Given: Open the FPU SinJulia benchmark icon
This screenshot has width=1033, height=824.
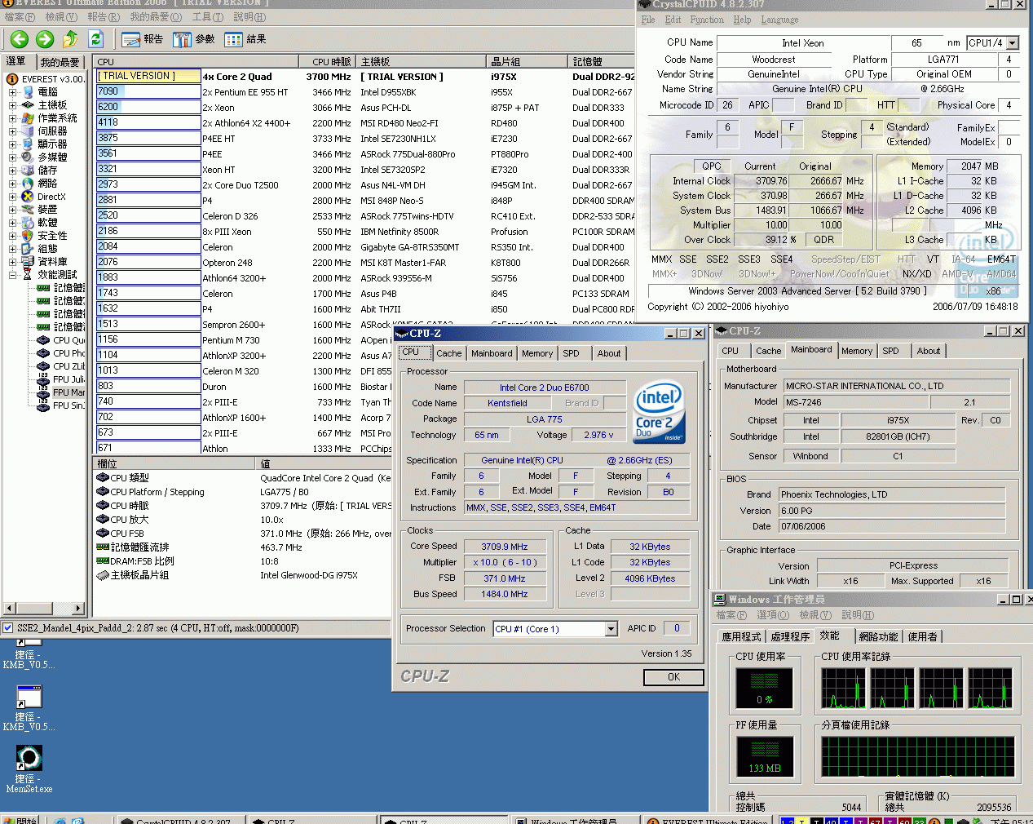Looking at the screenshot, I should [x=44, y=405].
